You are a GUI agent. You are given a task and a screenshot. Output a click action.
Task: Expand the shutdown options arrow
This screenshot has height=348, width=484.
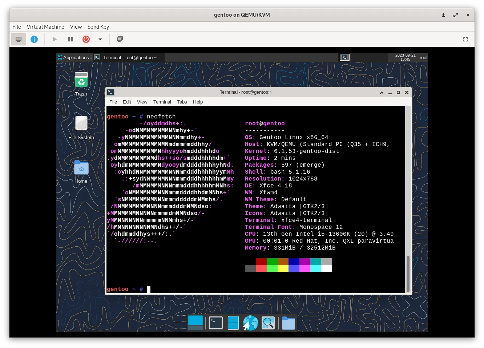100,39
